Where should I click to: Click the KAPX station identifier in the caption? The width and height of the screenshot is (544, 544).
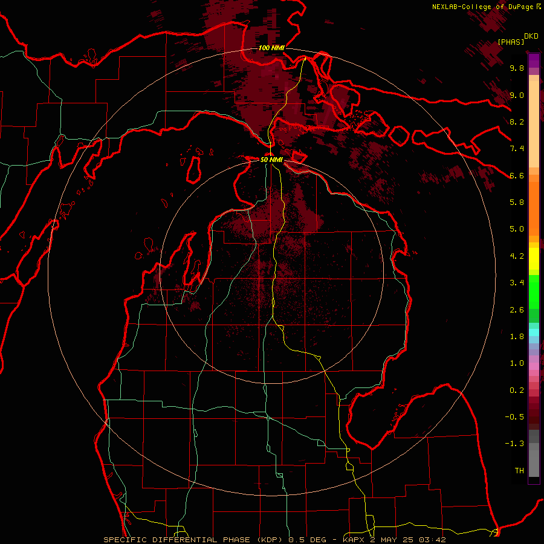[354, 540]
